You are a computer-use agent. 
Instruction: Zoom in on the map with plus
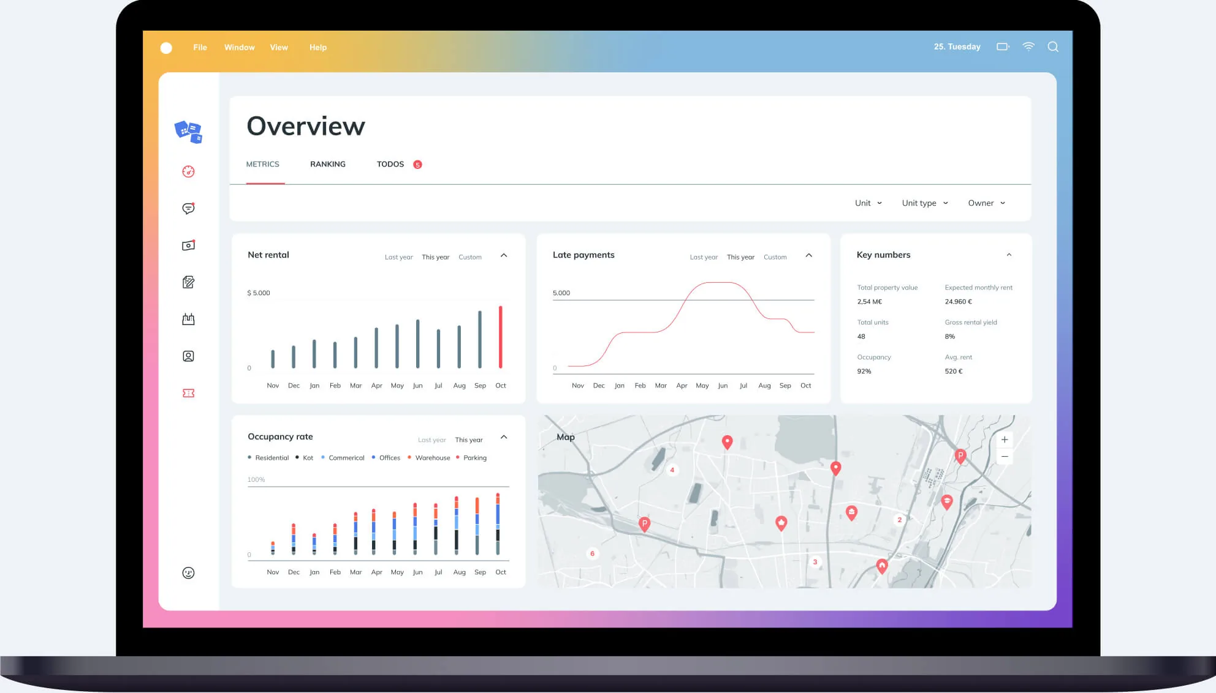[x=1005, y=440]
